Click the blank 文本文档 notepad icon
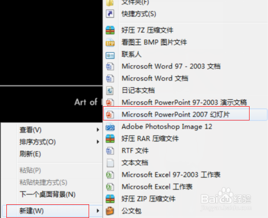This screenshot has height=218, width=268. click(x=110, y=163)
